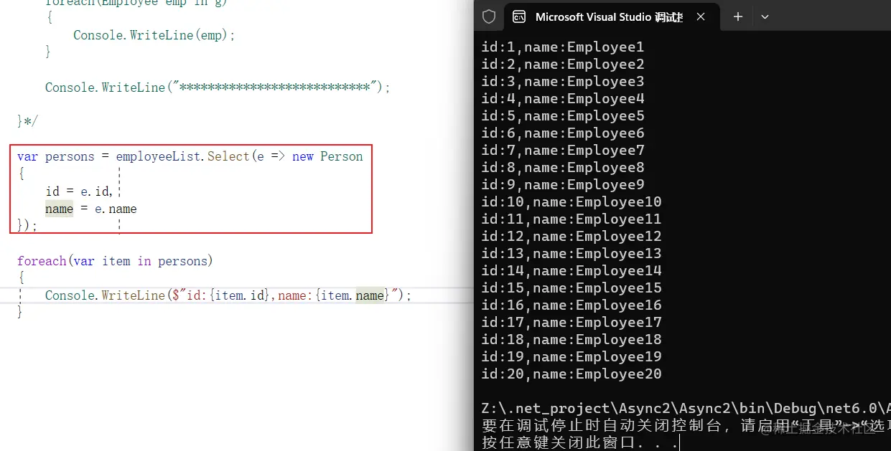The width and height of the screenshot is (891, 451).
Task: Click 'var persons = employeeList.Select' code line
Action: tap(190, 156)
